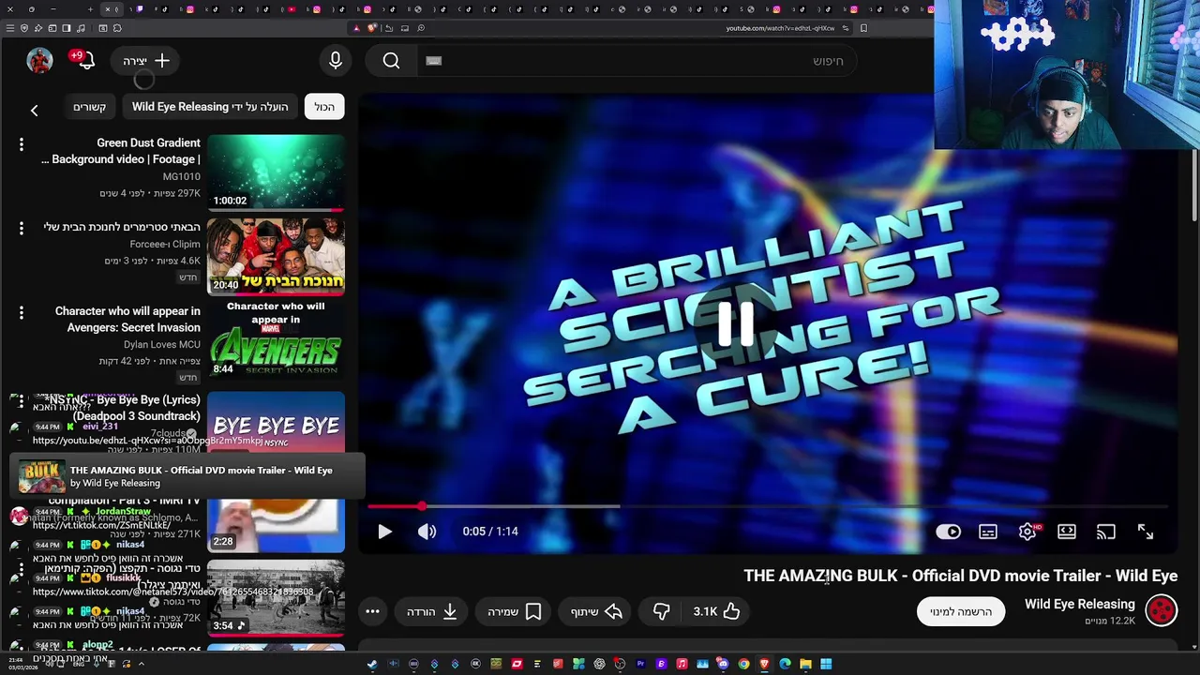Open Google Chrome from taskbar
This screenshot has height=675, width=1200.
coord(743,664)
